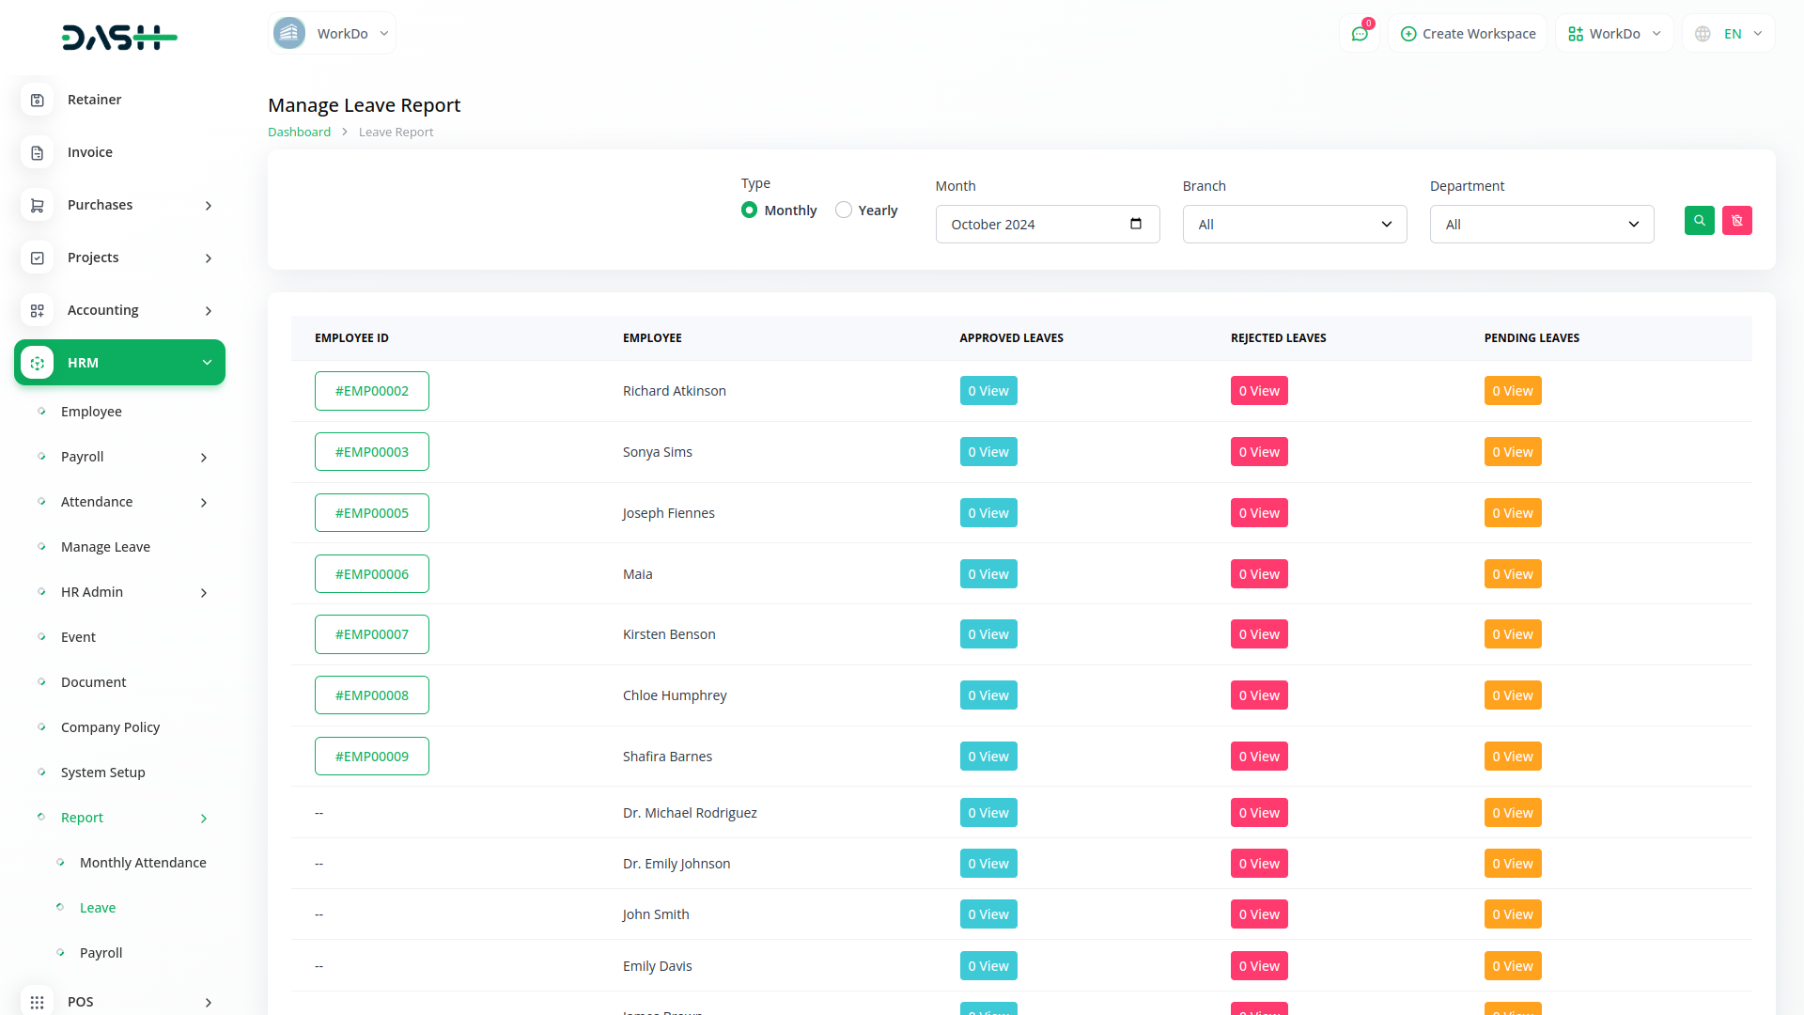Click the Invoice sidebar icon
This screenshot has height=1015, width=1804.
[38, 152]
